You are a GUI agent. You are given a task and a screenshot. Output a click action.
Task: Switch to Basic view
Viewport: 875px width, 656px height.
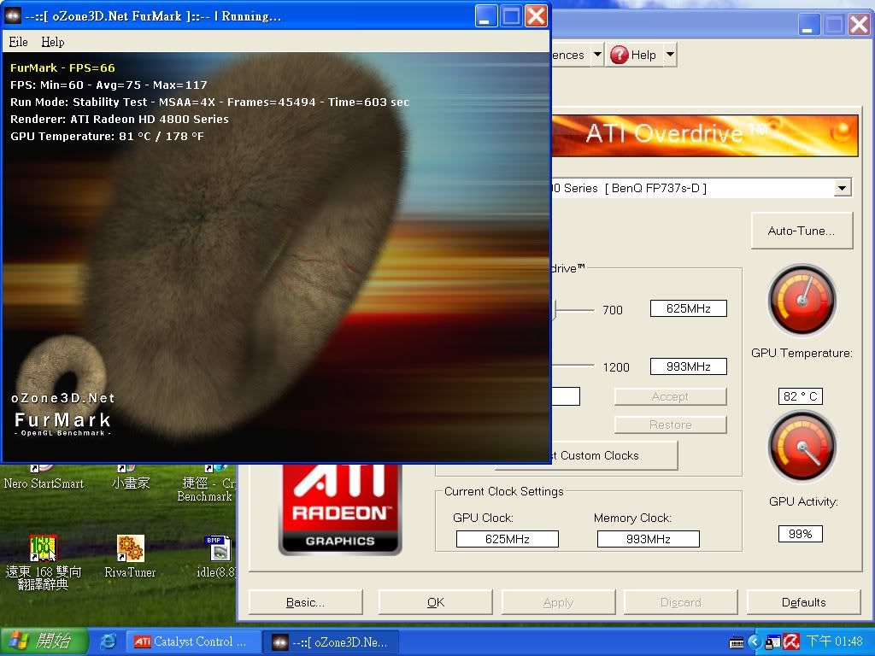(305, 602)
